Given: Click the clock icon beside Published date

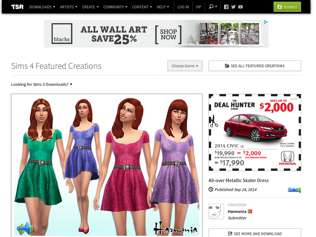Looking at the screenshot, I should tap(211, 189).
